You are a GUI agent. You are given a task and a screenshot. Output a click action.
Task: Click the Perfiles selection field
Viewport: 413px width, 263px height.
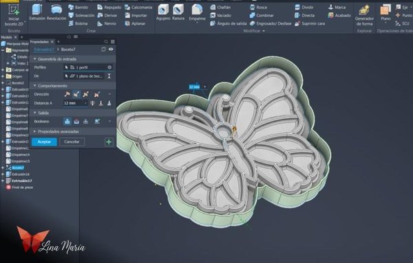coord(88,67)
